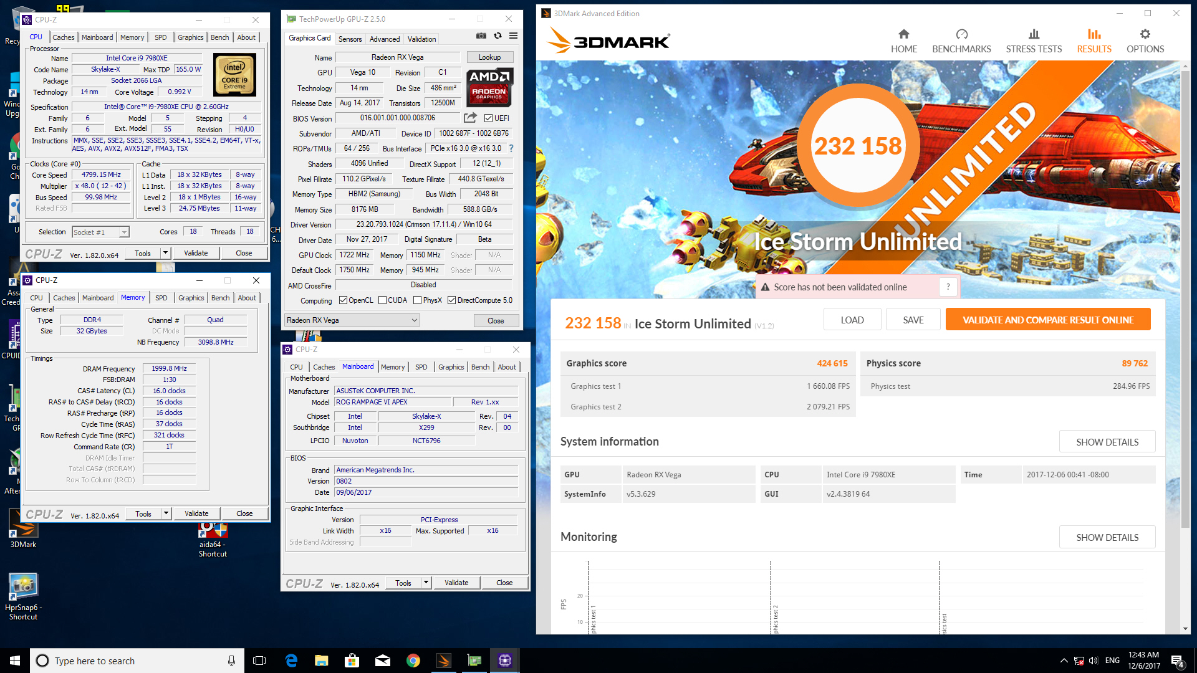Viewport: 1197px width, 673px height.
Task: Click the Bus Interface question mark icon
Action: (511, 148)
